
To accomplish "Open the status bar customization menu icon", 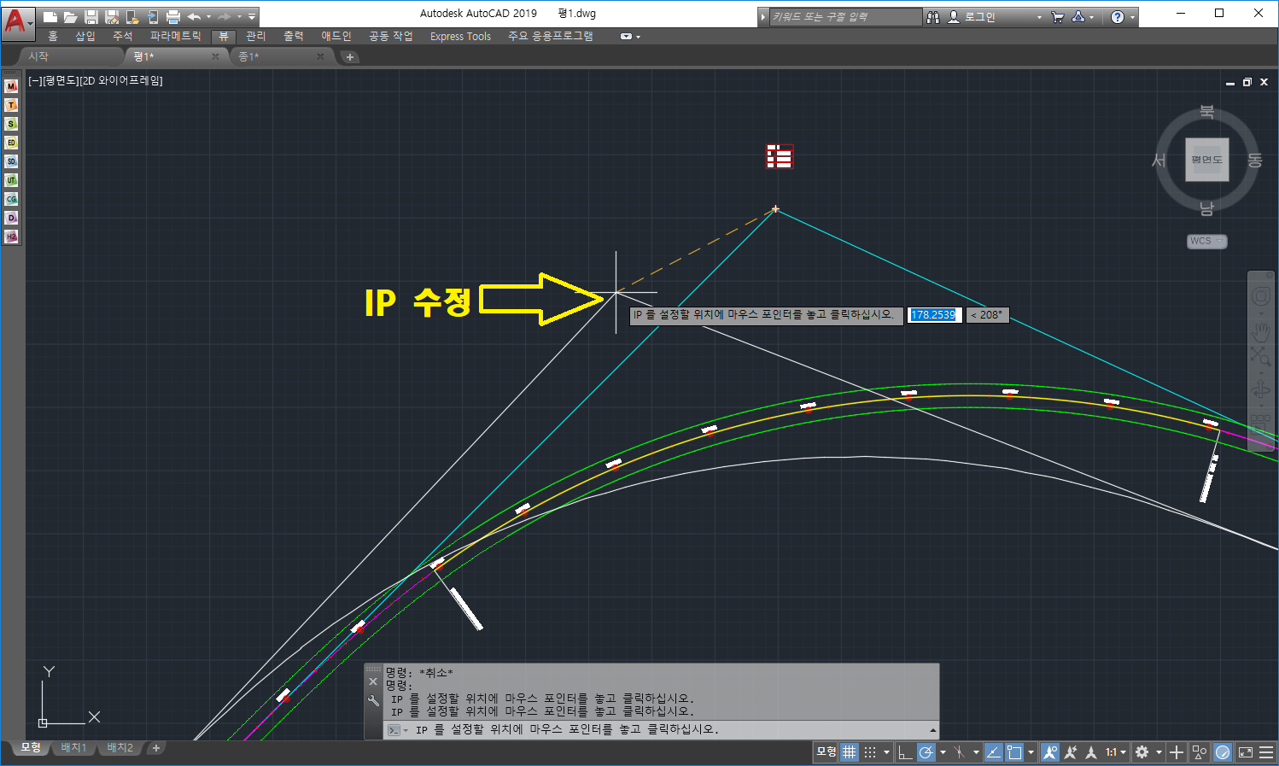I will point(1266,752).
